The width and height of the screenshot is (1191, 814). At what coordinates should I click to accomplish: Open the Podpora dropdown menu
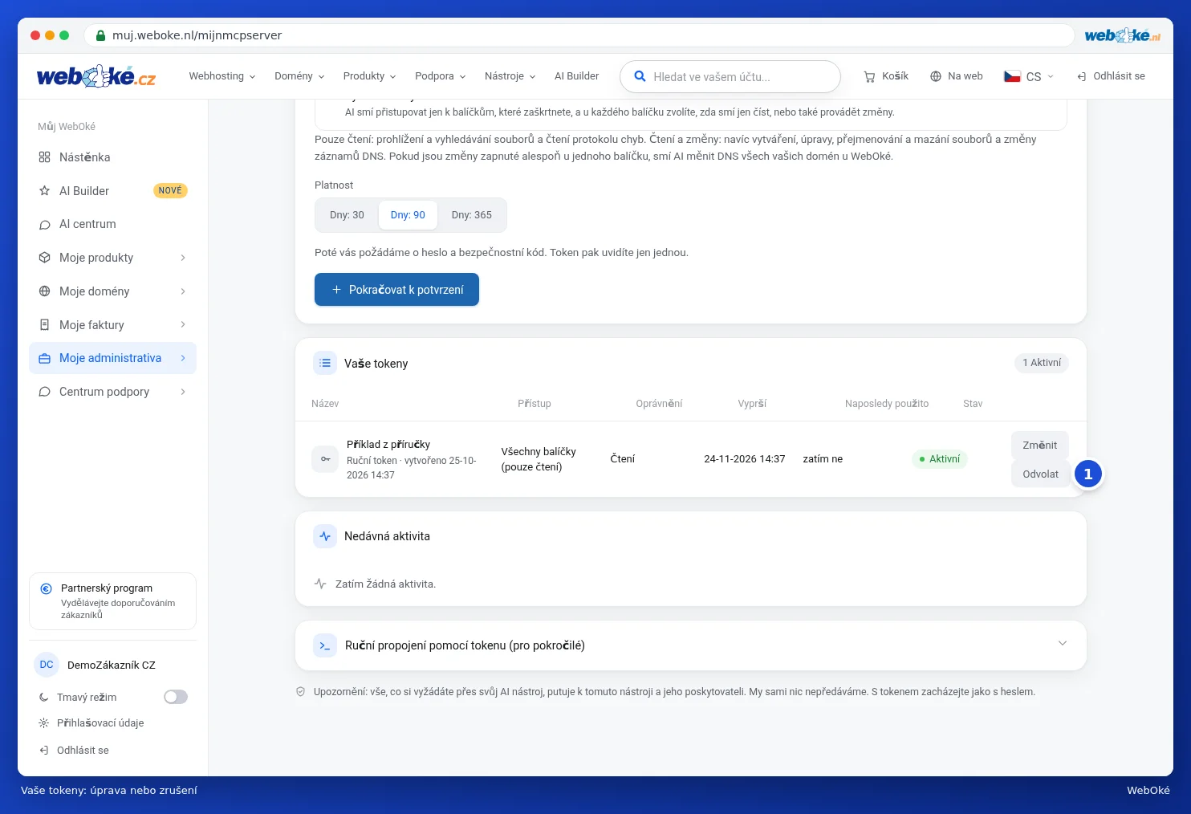tap(440, 76)
